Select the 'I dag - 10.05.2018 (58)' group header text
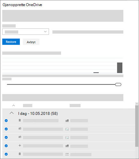 pyautogui.click(x=38, y=114)
